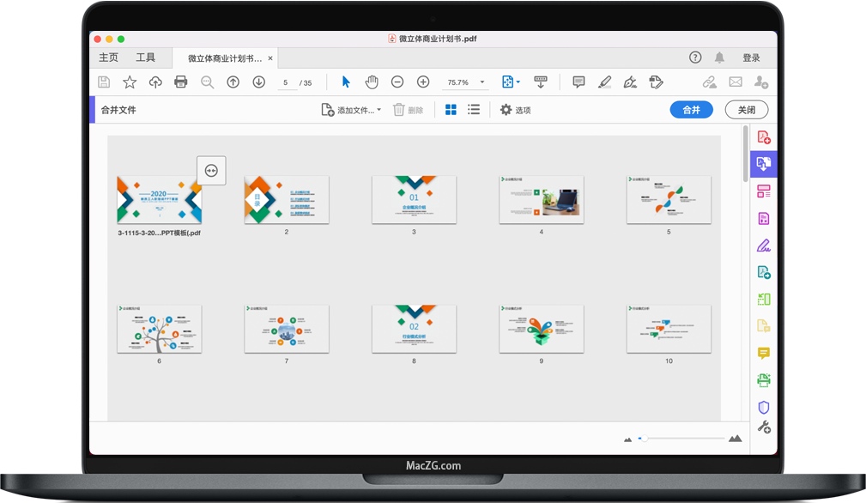Click the thumbnail size slider
Image resolution: width=866 pixels, height=503 pixels.
[682, 439]
